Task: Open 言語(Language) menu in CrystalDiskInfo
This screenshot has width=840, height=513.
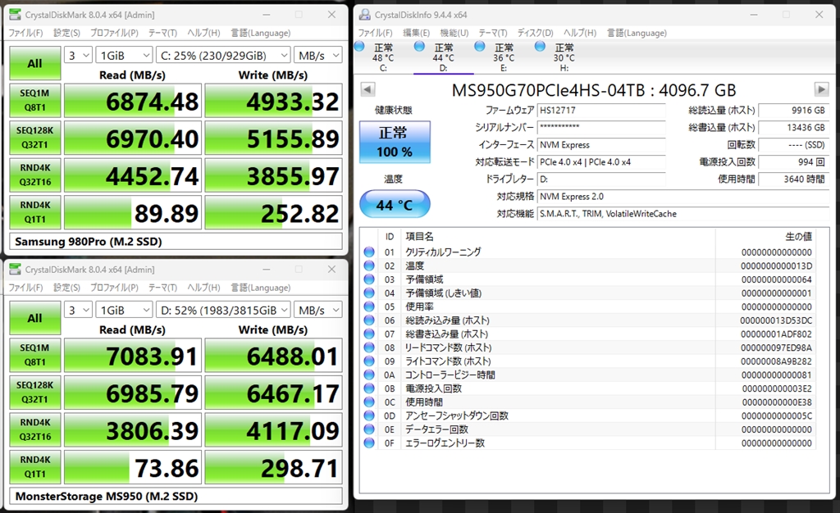Action: tap(637, 33)
